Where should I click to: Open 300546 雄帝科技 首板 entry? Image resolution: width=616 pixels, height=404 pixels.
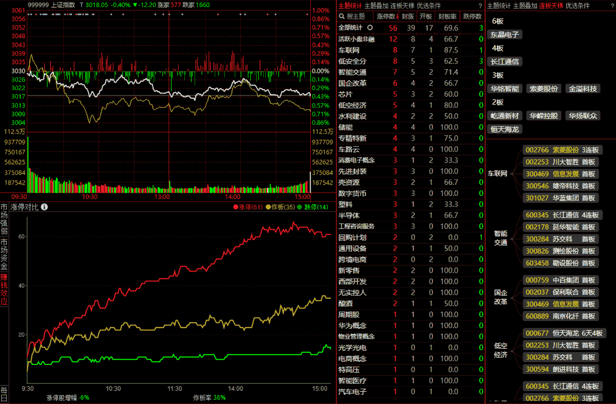(x=561, y=186)
